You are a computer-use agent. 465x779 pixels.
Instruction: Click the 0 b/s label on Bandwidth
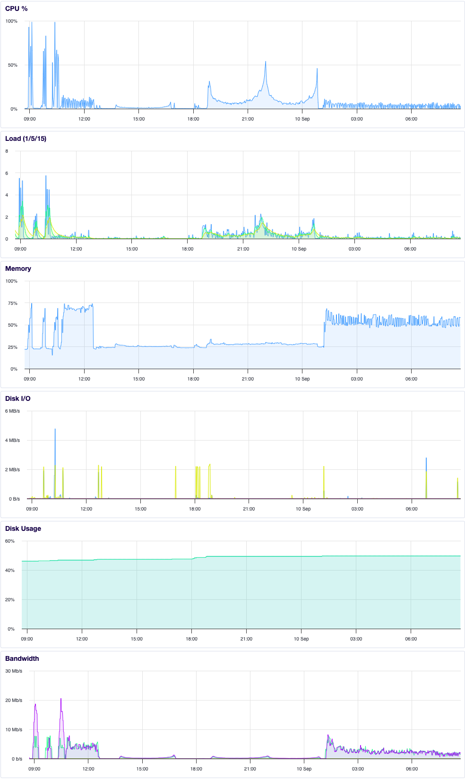17,759
